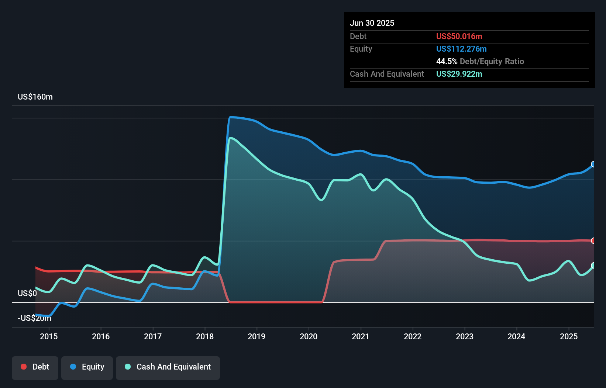Click the blue Equity legend dot
Screen dimensions: 606x388
[73, 367]
